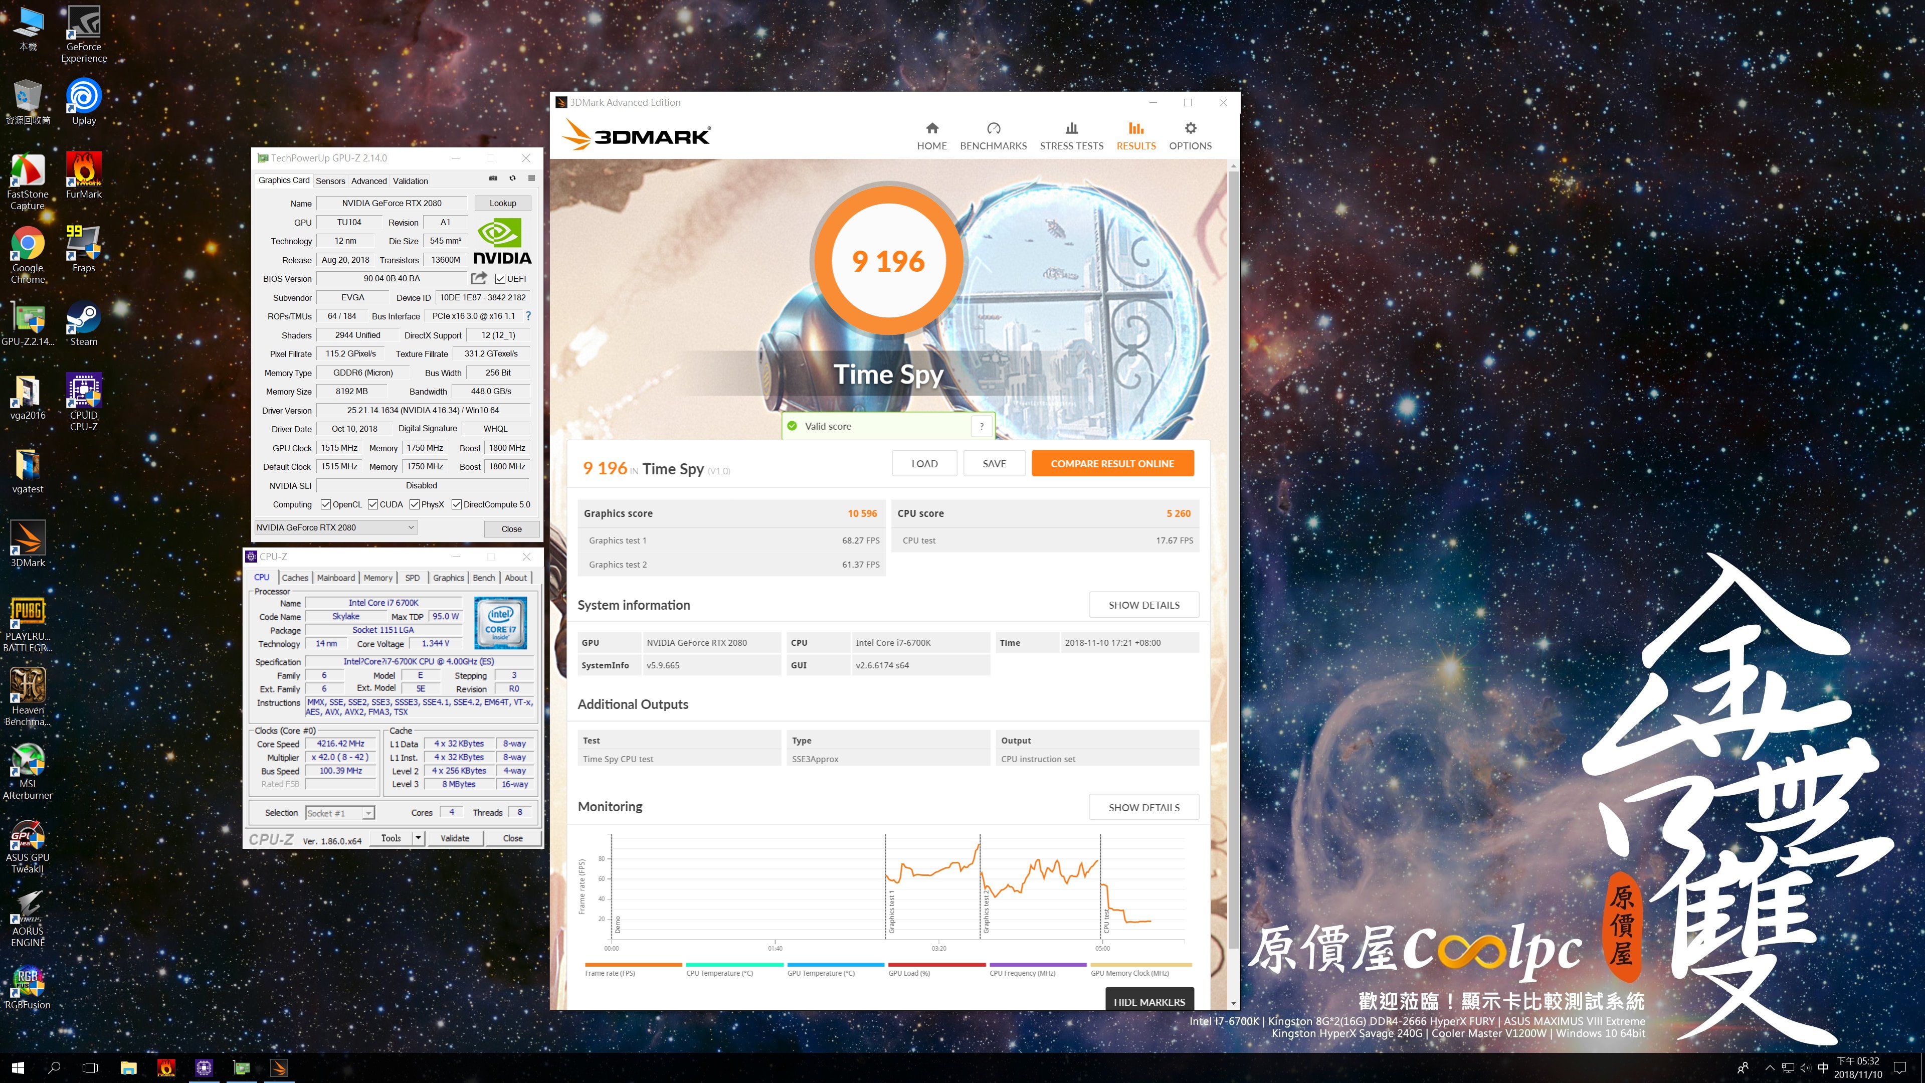The width and height of the screenshot is (1925, 1083).
Task: Toggle the PhysX checkbox
Action: [414, 504]
